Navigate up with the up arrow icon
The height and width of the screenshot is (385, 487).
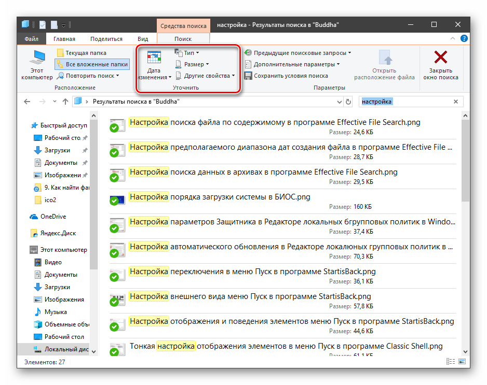(65, 102)
